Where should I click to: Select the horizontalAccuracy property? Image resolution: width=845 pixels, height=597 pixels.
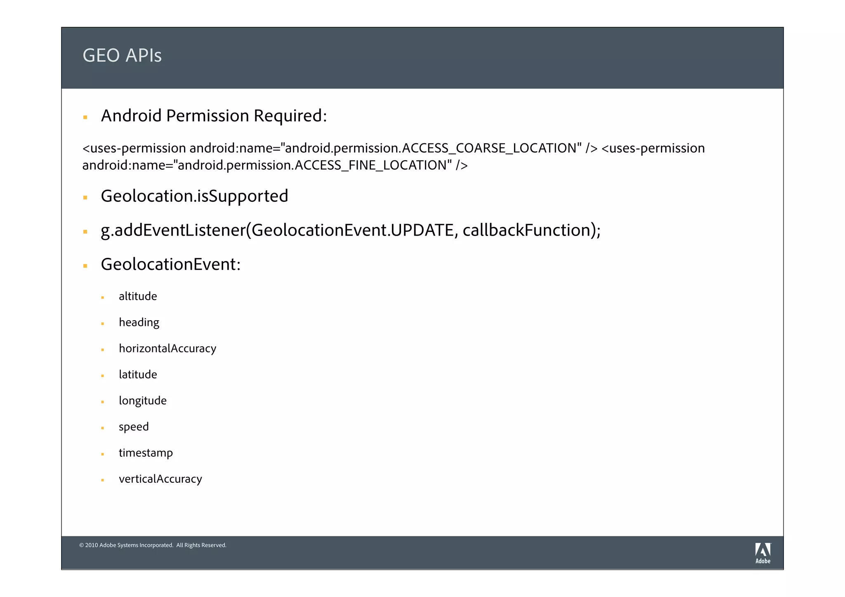tap(168, 349)
